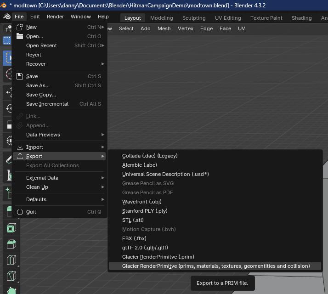Expand the External Data submenu

click(60, 178)
